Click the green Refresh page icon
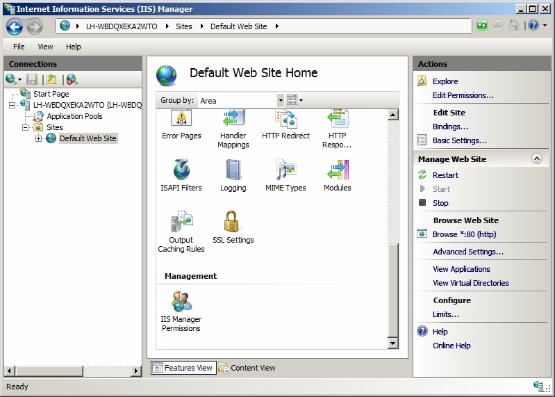Viewport: 555px width, 397px height. pyautogui.click(x=482, y=26)
